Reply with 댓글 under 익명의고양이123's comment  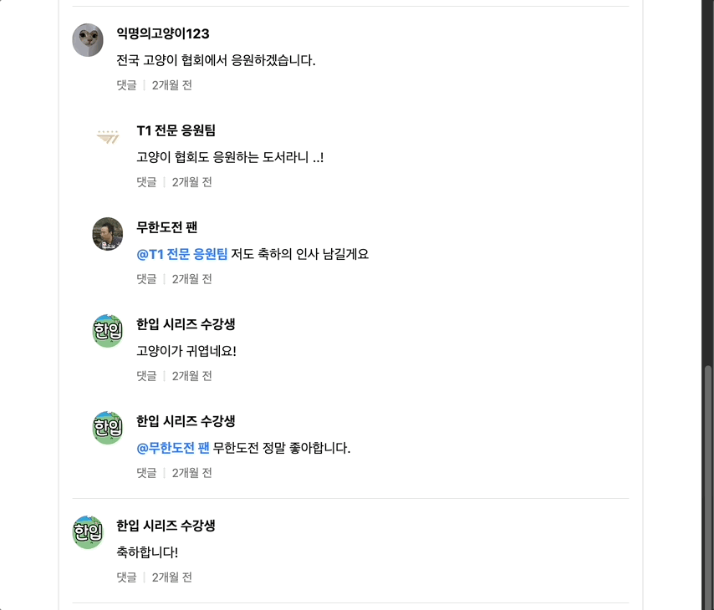126,85
